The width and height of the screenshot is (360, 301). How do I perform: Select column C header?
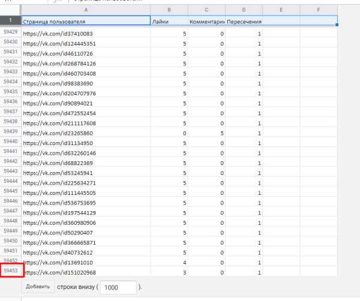[x=206, y=10]
